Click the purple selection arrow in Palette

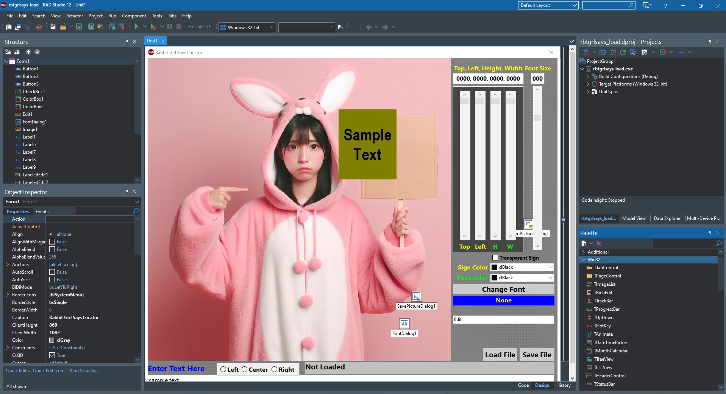599,243
